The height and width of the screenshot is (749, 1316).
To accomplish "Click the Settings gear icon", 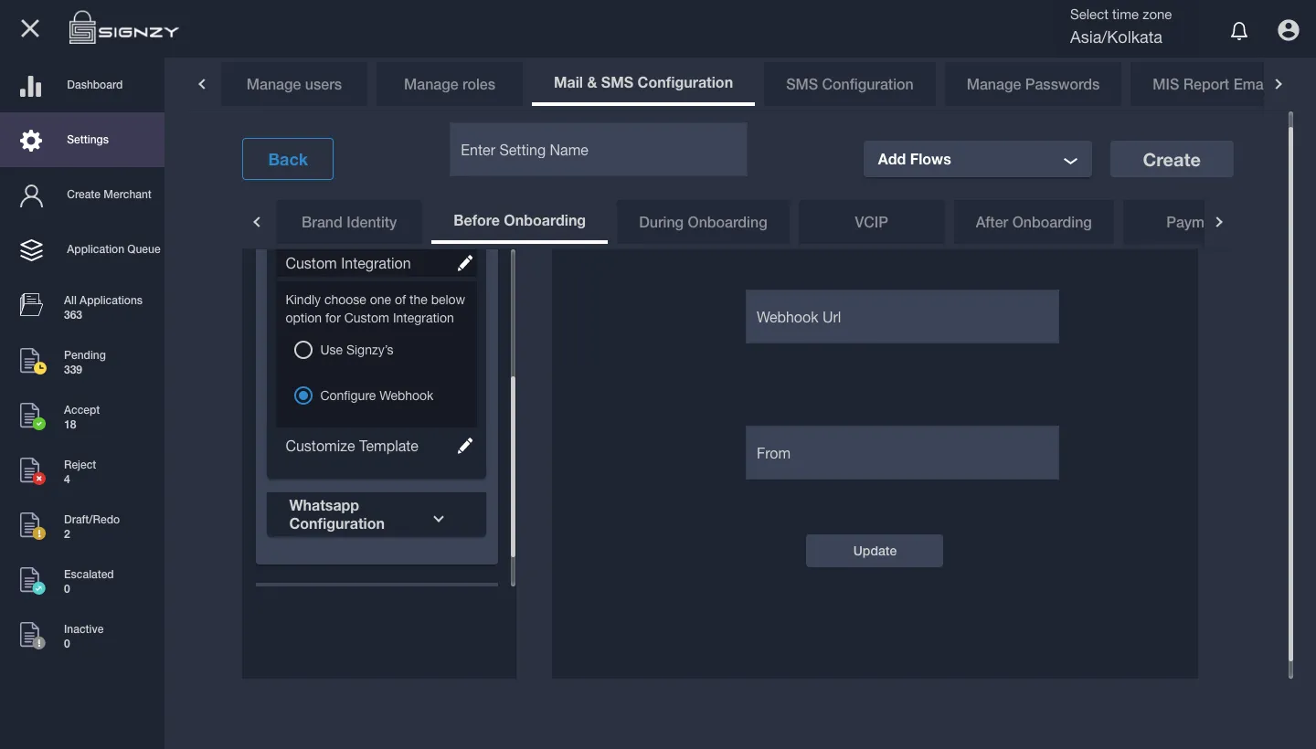I will coord(31,140).
